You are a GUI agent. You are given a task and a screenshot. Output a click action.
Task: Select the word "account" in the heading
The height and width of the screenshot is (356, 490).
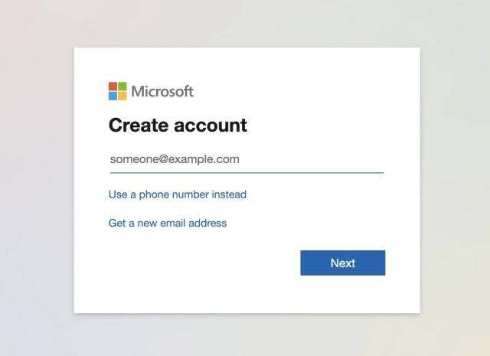pos(211,126)
